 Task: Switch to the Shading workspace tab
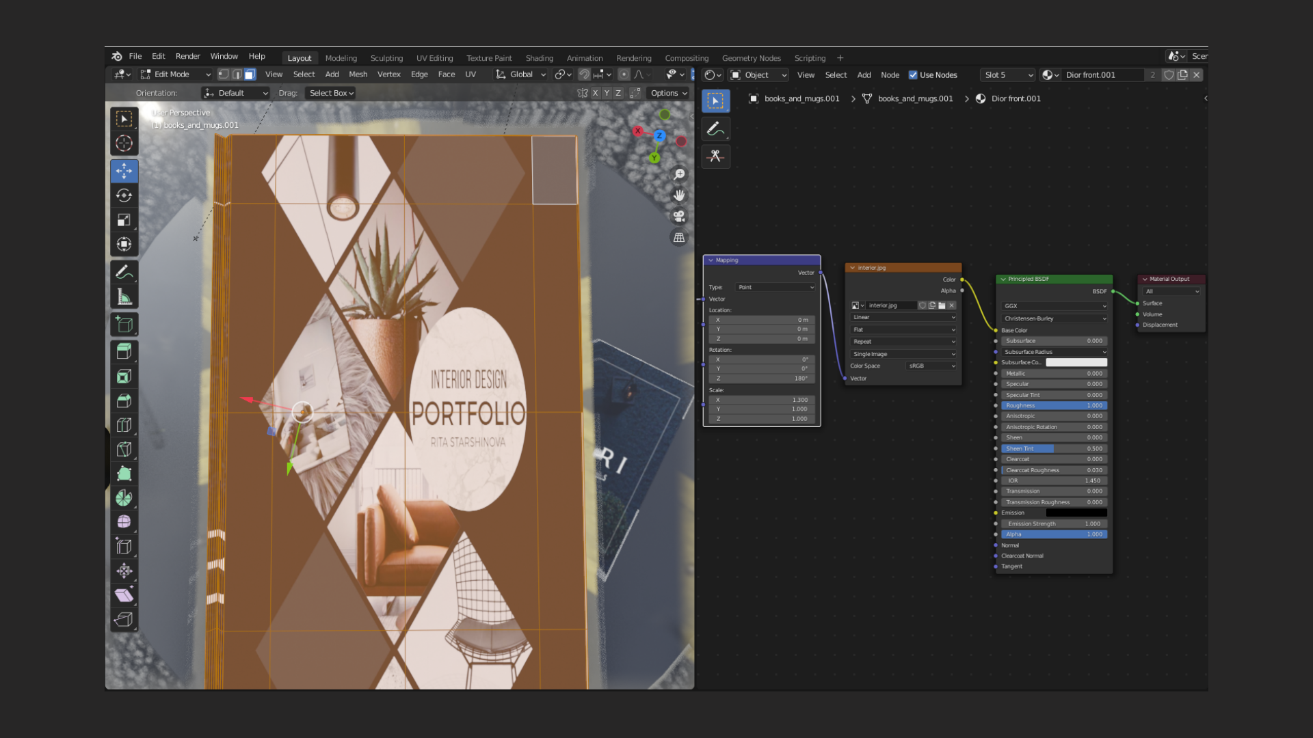click(539, 58)
